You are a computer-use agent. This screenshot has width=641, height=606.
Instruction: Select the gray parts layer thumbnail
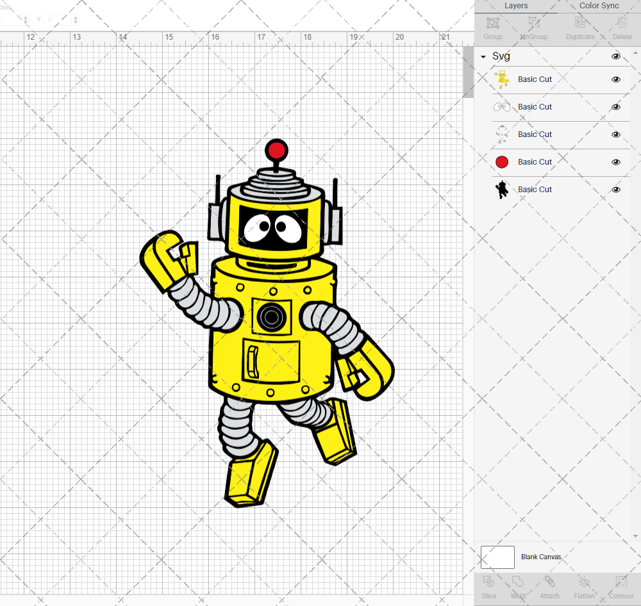coord(502,135)
